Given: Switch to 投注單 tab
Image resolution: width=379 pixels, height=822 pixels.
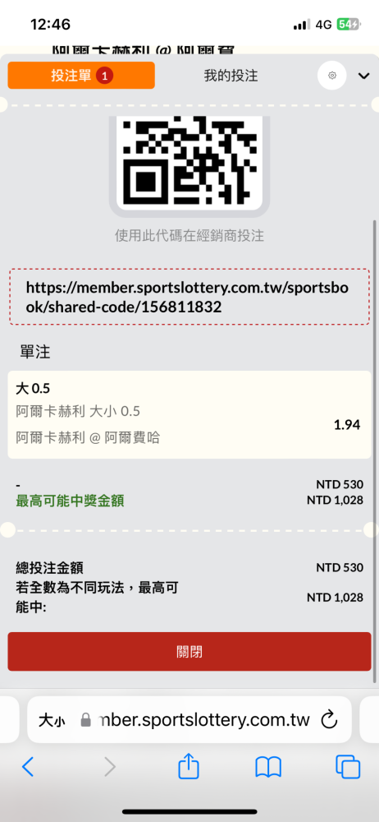Looking at the screenshot, I should 81,76.
